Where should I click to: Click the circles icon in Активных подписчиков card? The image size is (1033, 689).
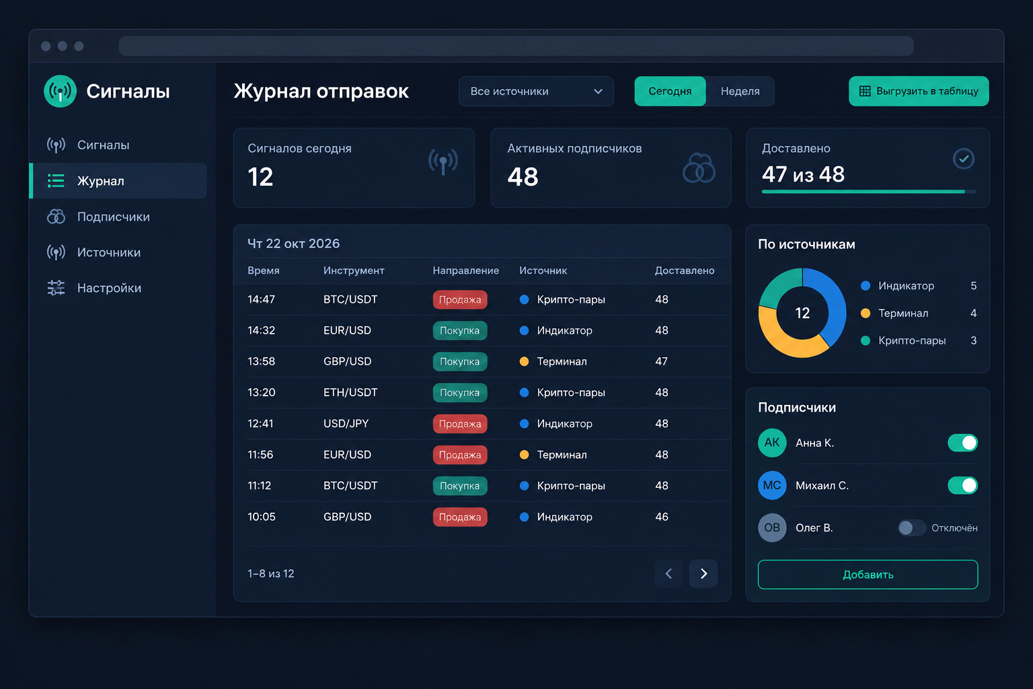click(x=699, y=168)
